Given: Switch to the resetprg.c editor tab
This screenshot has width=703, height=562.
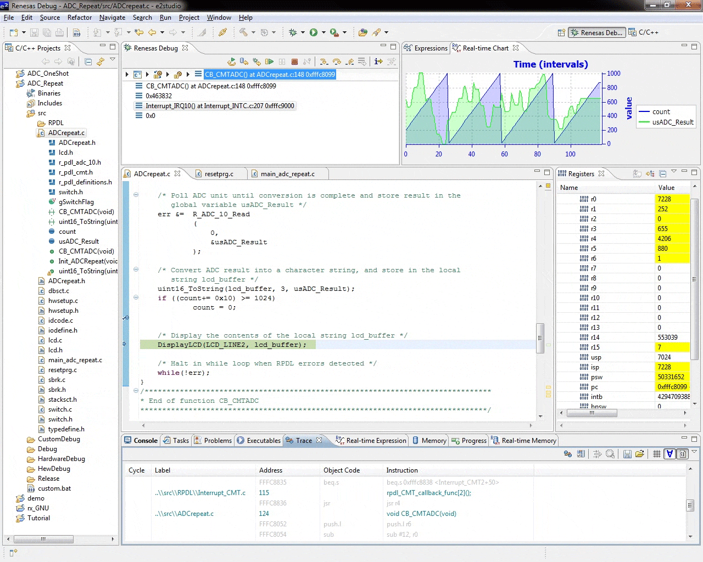Looking at the screenshot, I should click(219, 174).
